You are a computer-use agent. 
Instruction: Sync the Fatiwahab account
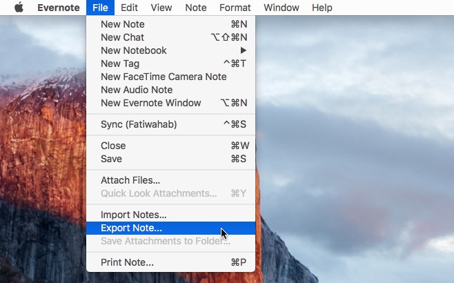(x=171, y=124)
